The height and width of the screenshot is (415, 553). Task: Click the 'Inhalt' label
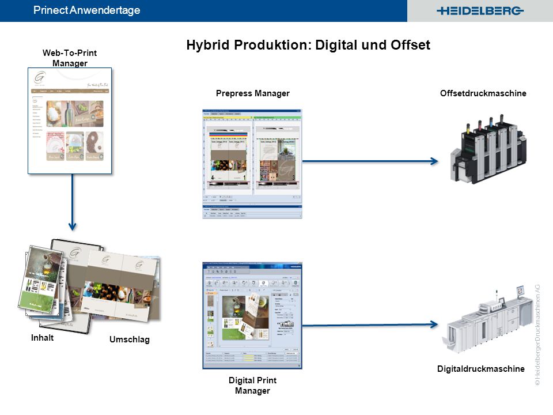42,338
